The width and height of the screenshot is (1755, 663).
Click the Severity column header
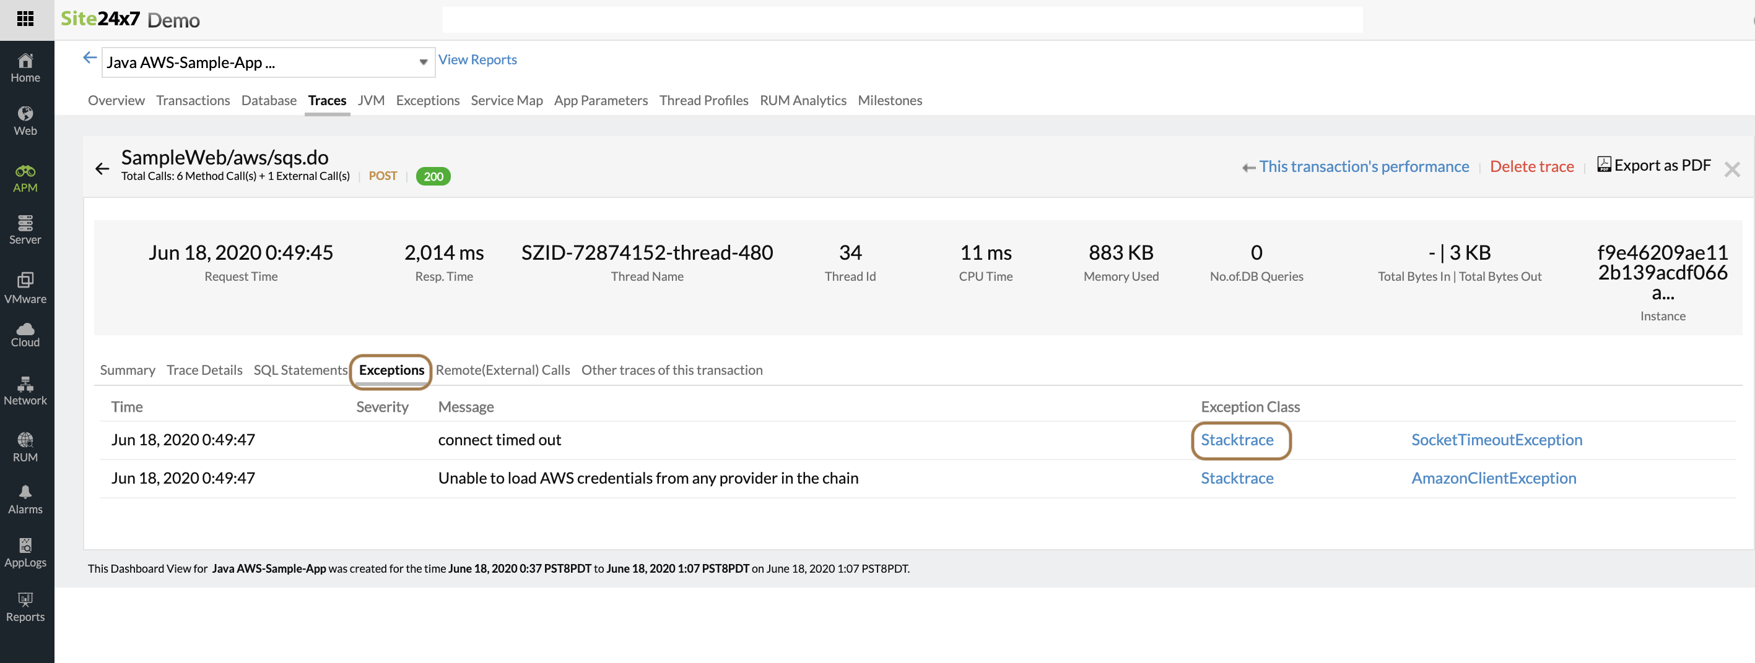click(382, 406)
